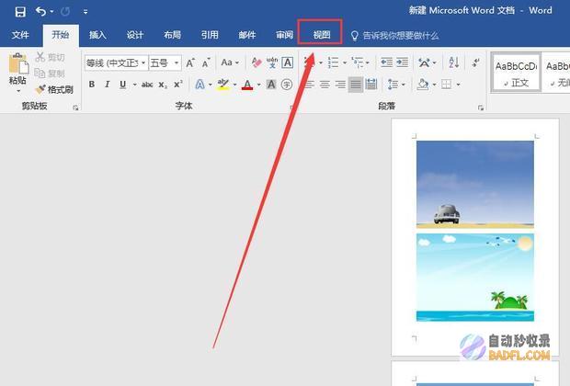Click the 告诉我你想要做什么 search box
The image size is (570, 386).
394,36
